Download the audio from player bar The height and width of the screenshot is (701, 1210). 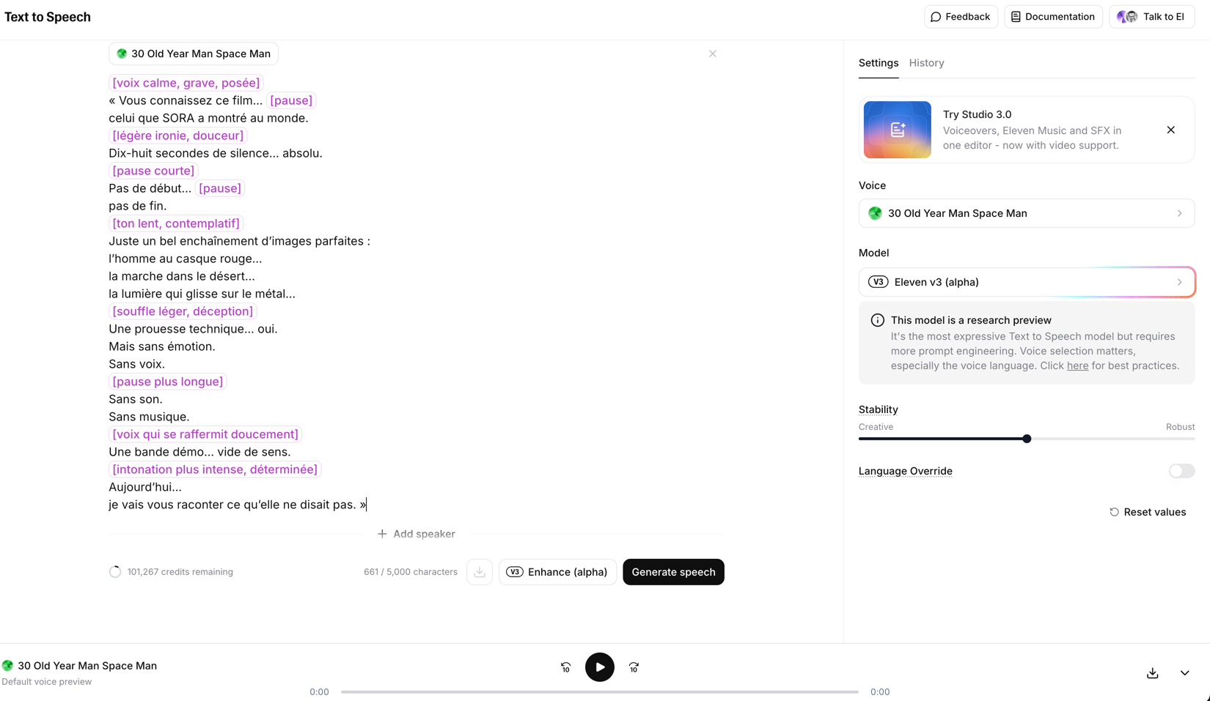(1152, 673)
